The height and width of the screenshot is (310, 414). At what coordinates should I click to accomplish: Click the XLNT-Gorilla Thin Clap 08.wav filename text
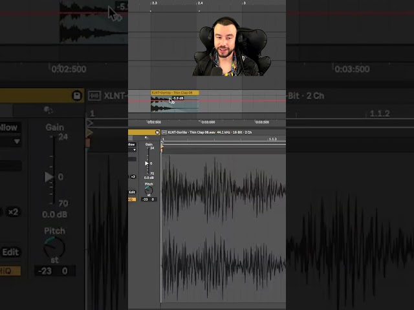(191, 132)
